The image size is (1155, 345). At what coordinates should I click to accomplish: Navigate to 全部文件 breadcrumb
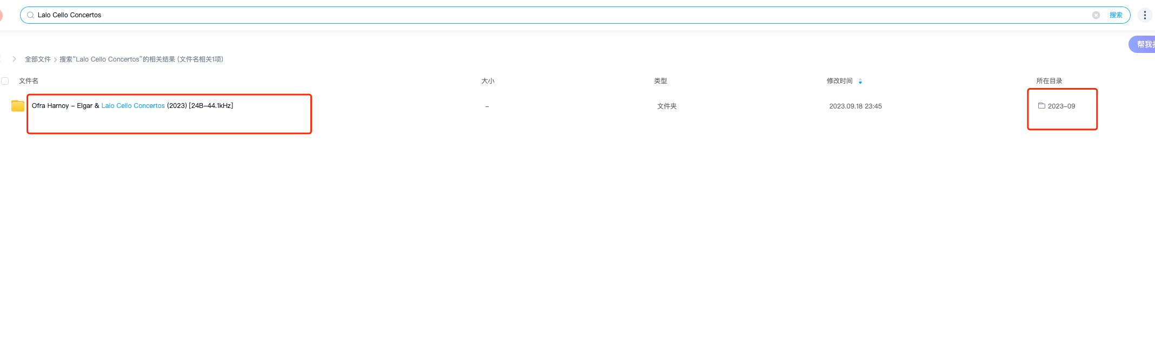(38, 59)
